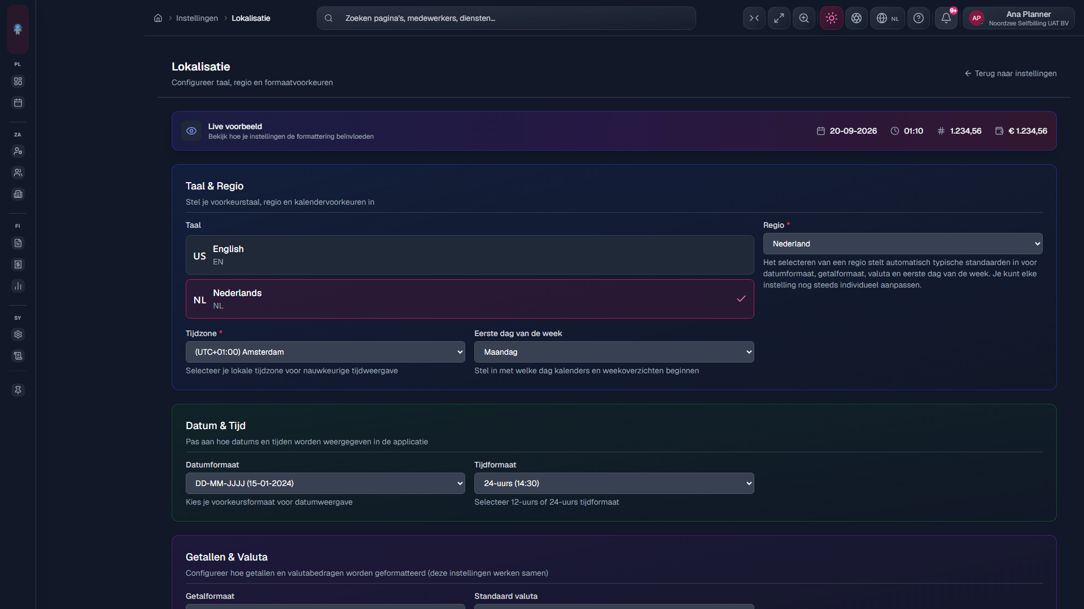Screen dimensions: 1084x609
Task: Select English as the language
Action: coord(470,255)
